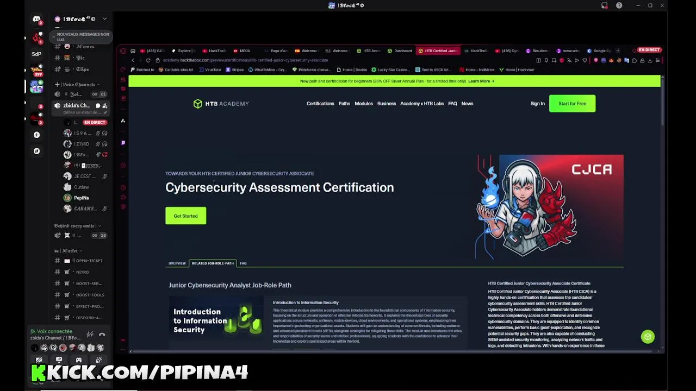Open the SdP server
The image size is (696, 391).
pyautogui.click(x=36, y=54)
